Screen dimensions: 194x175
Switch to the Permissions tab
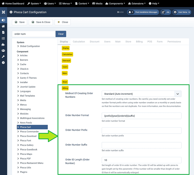click(x=174, y=42)
